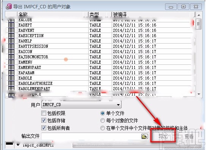This screenshot has width=206, height=150.
Task: Click the table icon beside EAROLE
Action: (x=11, y=78)
